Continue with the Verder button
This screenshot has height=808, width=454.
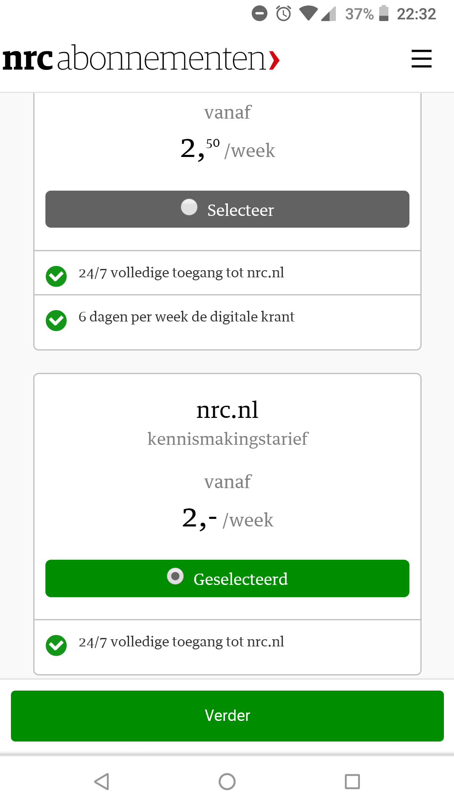pyautogui.click(x=227, y=716)
